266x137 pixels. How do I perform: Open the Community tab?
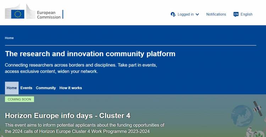pos(46,88)
